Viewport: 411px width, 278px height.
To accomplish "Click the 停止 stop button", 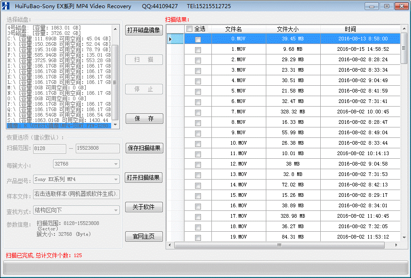I will coord(144,89).
